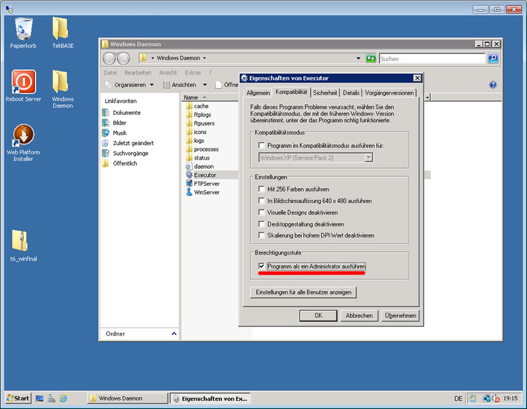The image size is (527, 409).
Task: Tick Mit 256 Farben ausführen
Action: [x=261, y=189]
